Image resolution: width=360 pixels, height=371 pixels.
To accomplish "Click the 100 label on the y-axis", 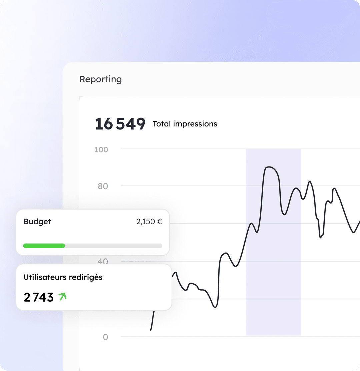I will pos(101,149).
